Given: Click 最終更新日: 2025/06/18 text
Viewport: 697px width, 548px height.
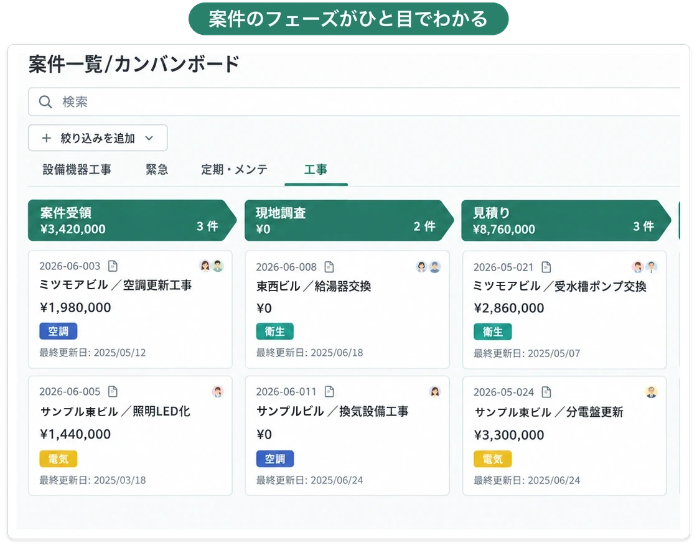Looking at the screenshot, I should [309, 353].
